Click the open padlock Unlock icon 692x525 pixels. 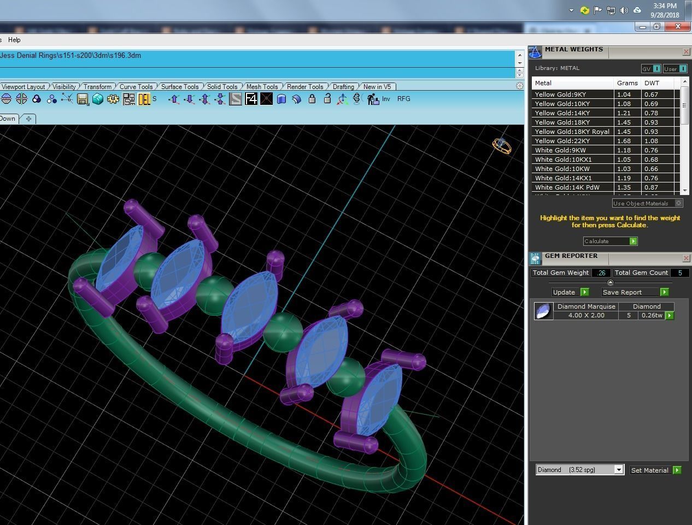[327, 99]
